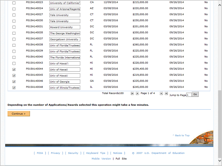Click the amount $219,850.00
This screenshot has width=222, height=166.
pos(140,75)
